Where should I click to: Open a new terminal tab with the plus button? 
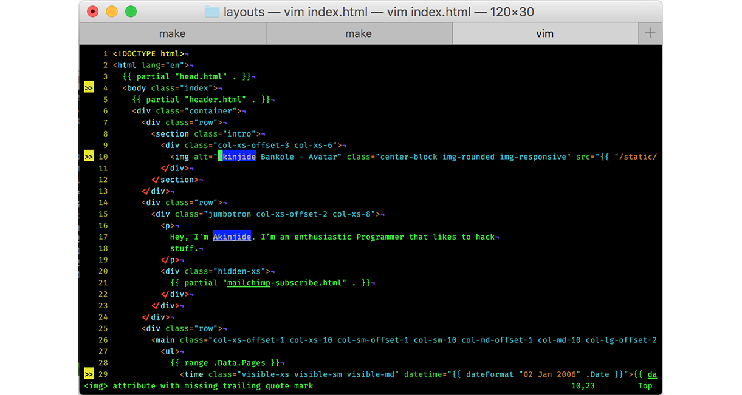pos(650,33)
